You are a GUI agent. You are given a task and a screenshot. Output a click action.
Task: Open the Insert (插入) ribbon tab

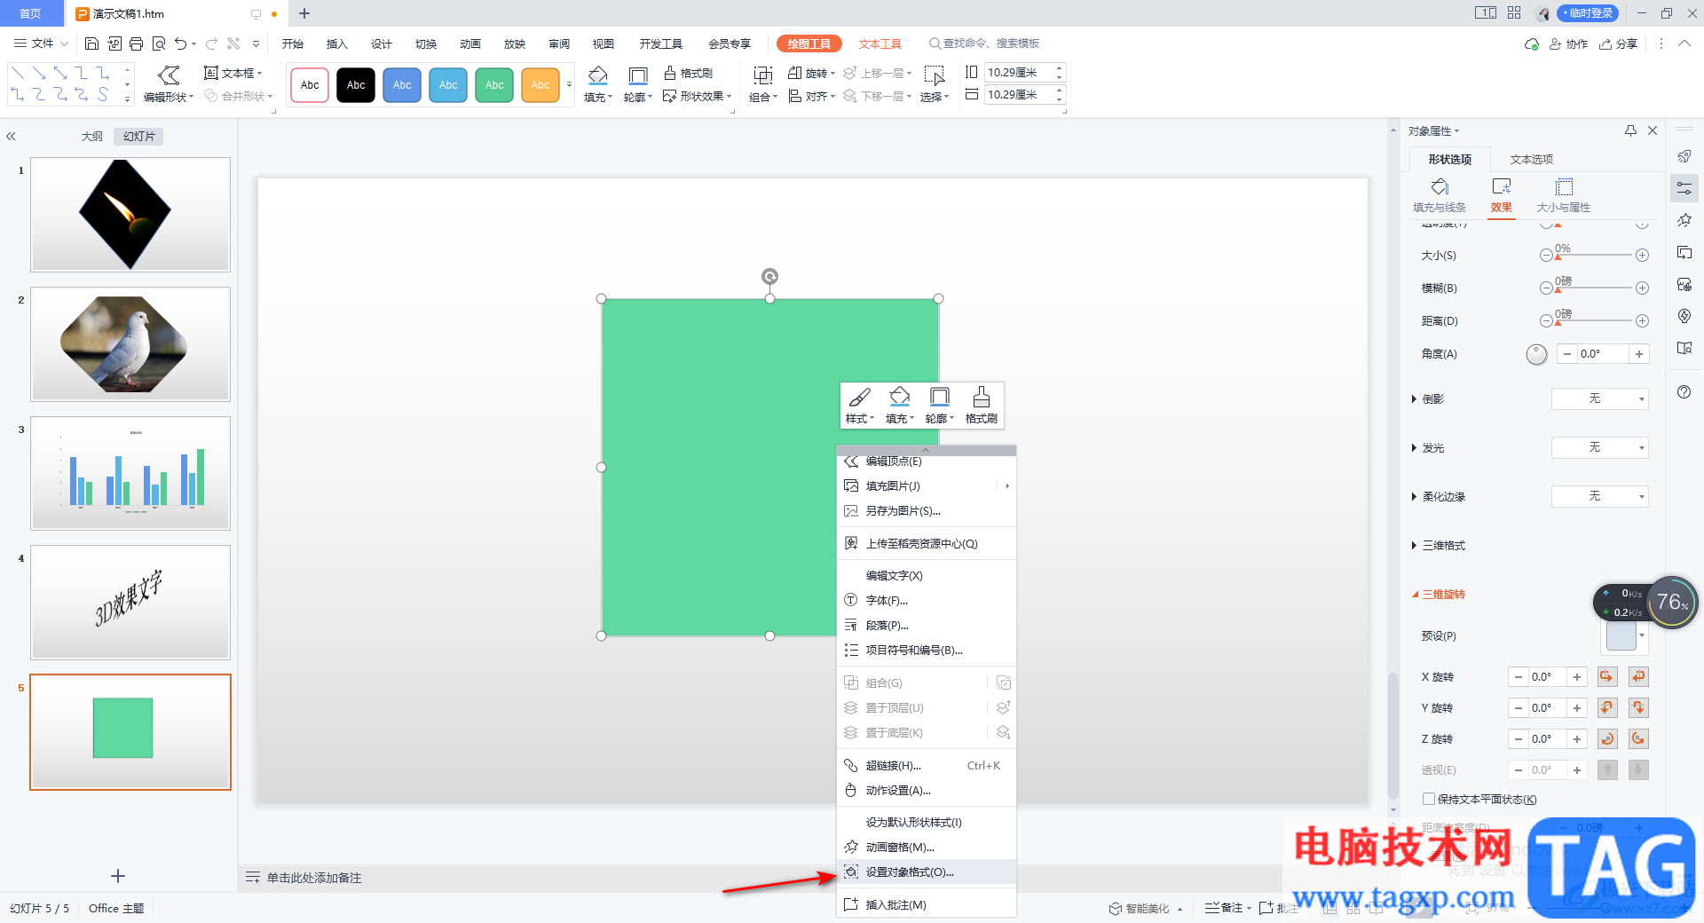(336, 43)
